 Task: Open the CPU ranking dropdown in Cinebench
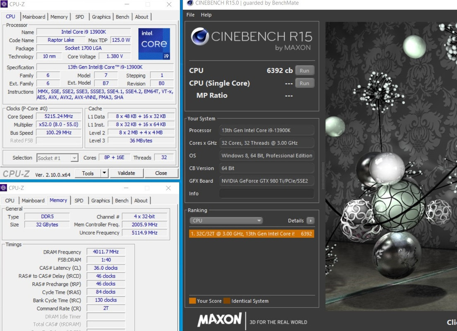click(x=226, y=221)
